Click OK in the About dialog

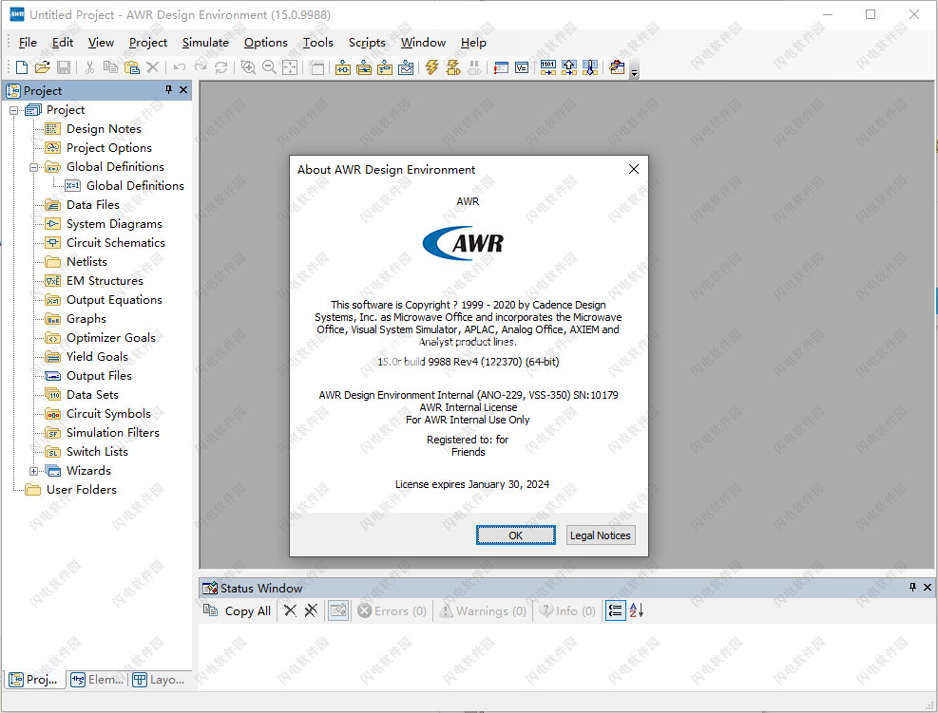point(516,535)
